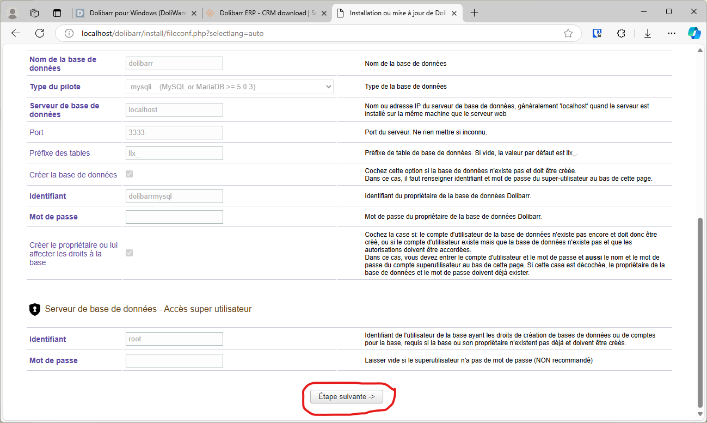
Task: Open the downloads arrow icon
Action: tap(648, 33)
